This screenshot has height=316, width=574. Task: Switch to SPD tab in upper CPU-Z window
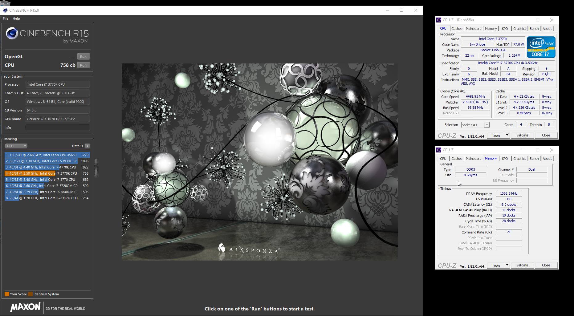(505, 29)
